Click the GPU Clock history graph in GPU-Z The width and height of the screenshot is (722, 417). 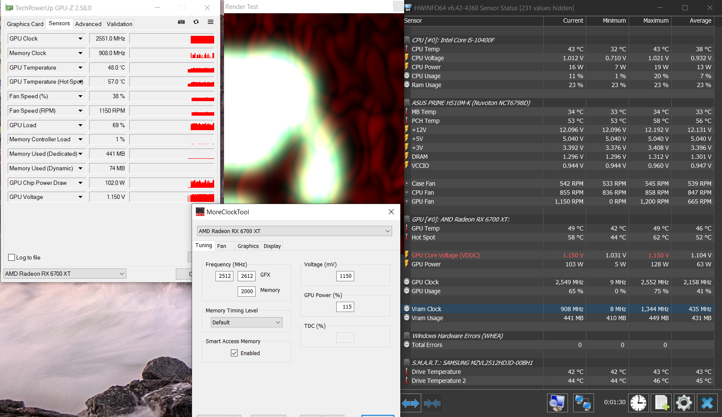click(x=172, y=38)
